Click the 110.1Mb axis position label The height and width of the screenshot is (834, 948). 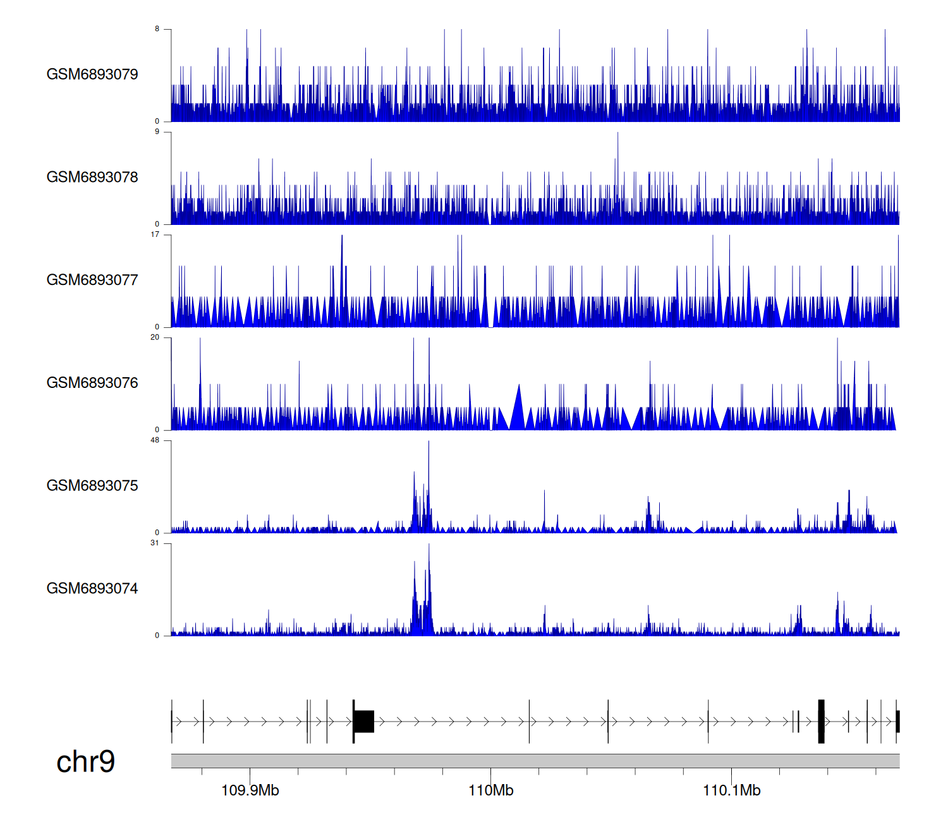click(731, 790)
